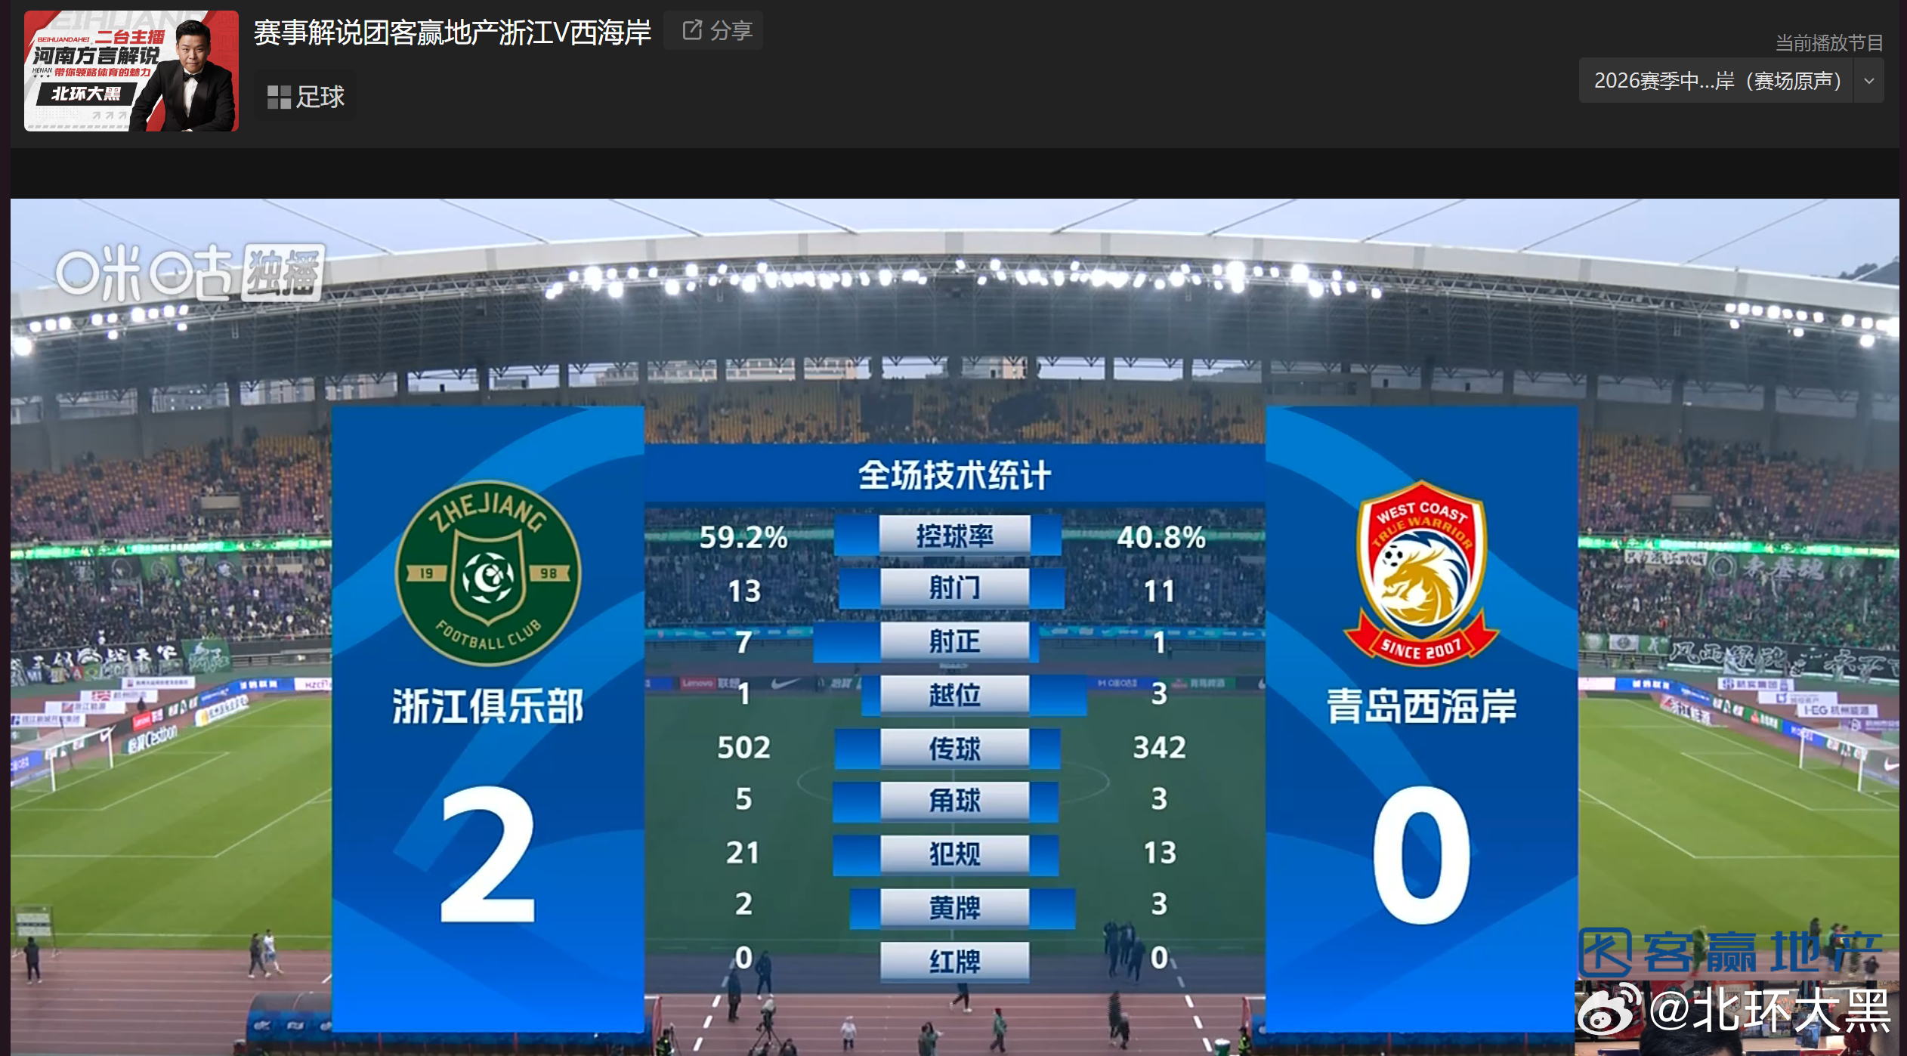The width and height of the screenshot is (1907, 1056).
Task: Click the 客赢地产 sponsor logo
Action: (x=1730, y=953)
